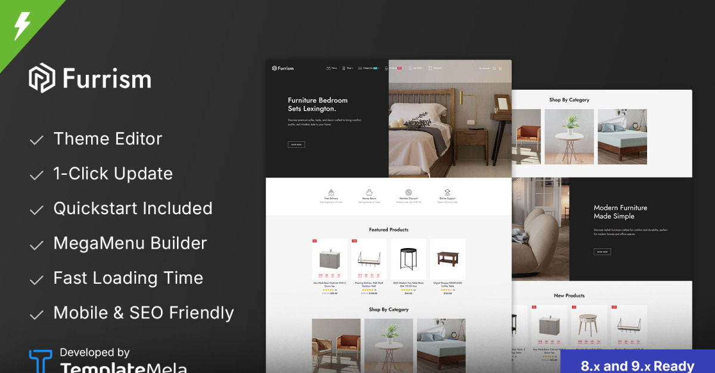
Task: Click sale badge on wash basin cabinet card
Action: click(x=315, y=241)
